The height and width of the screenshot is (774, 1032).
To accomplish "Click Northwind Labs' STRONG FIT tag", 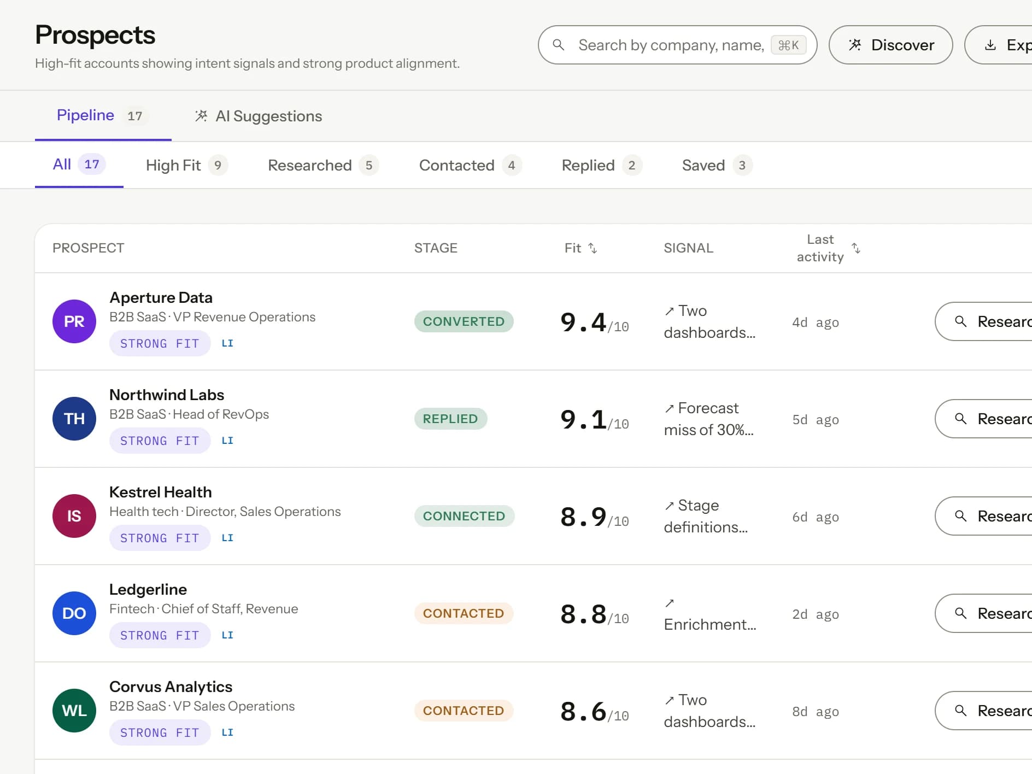I will tap(160, 441).
